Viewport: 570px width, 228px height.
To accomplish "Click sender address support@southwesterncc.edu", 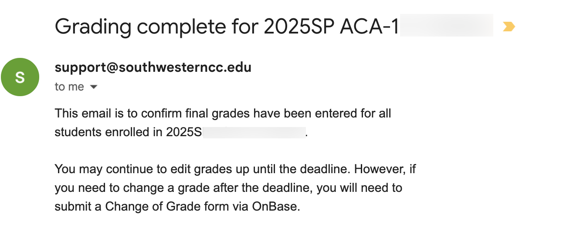I will point(153,68).
